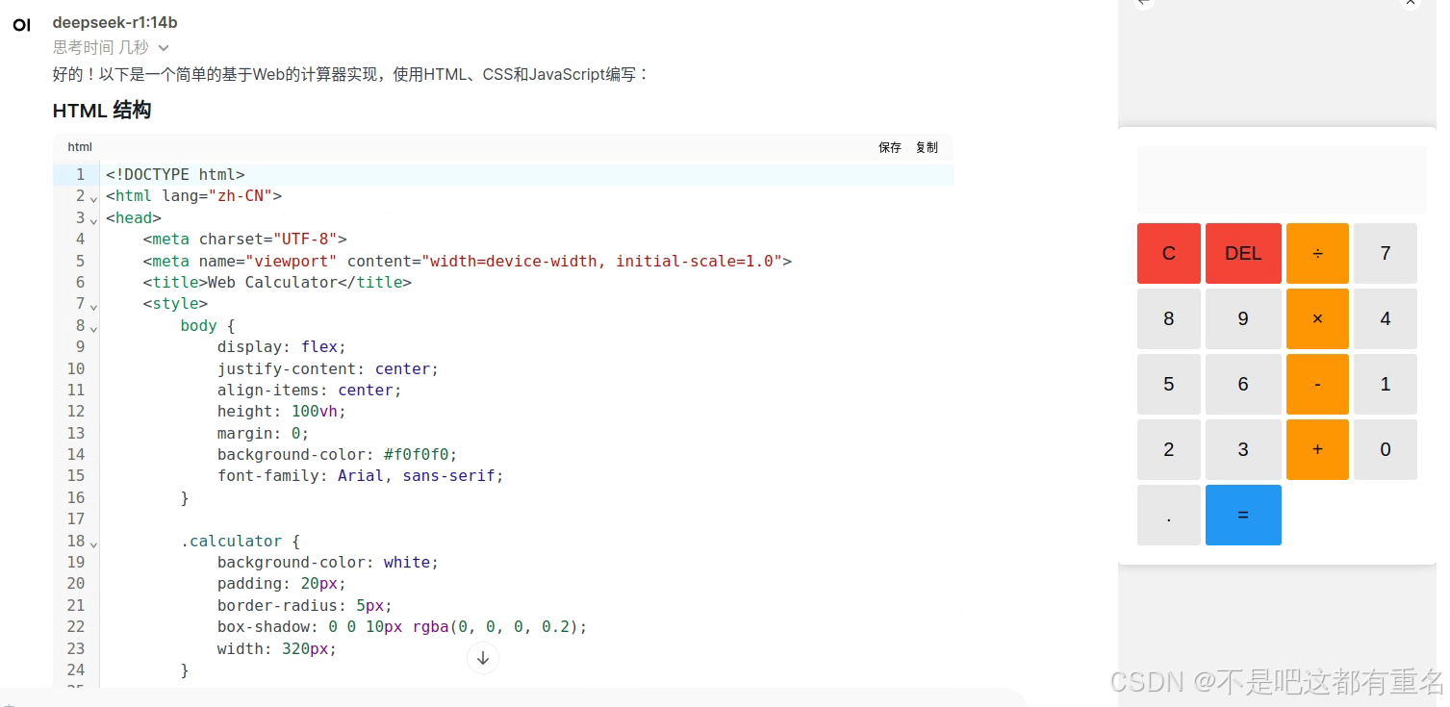
Task: Click the red DEL calculator key
Action: 1243,253
